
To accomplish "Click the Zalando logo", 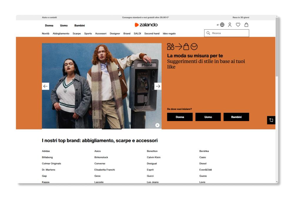I will pyautogui.click(x=146, y=25).
